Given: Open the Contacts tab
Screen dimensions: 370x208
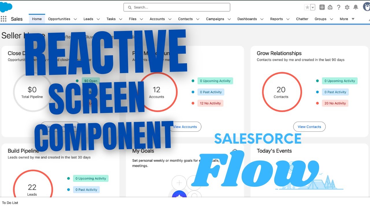Looking at the screenshot, I should (x=185, y=19).
